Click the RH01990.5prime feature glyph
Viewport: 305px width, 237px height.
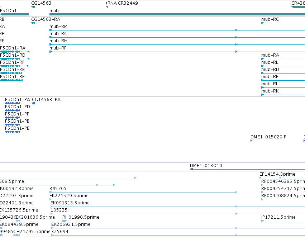click(x=65, y=221)
